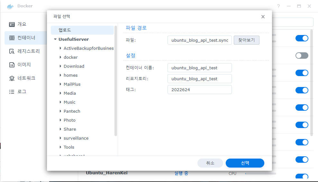This screenshot has width=318, height=182.
Task: Click the 찾아보기 browse button
Action: coord(246,40)
